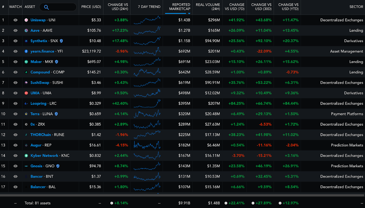Viewport: 365px width, 208px height.
Task: Click the Watch column header
Action: tap(15, 7)
